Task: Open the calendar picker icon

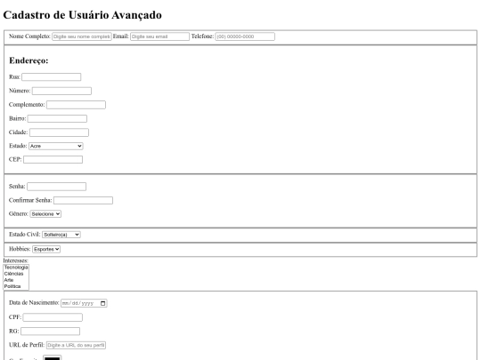Action: click(102, 303)
